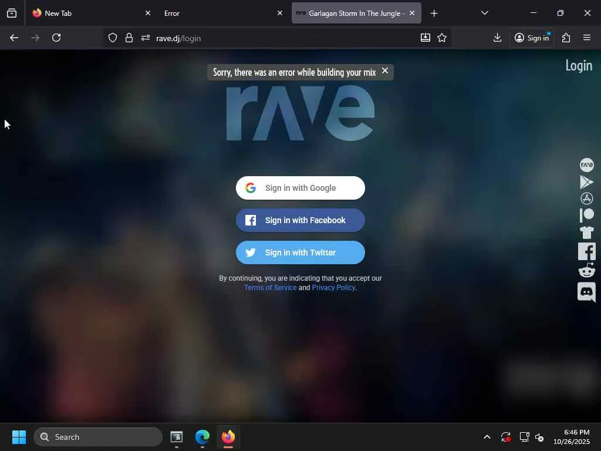Show hidden system tray icons
This screenshot has height=451, width=601.
(487, 437)
